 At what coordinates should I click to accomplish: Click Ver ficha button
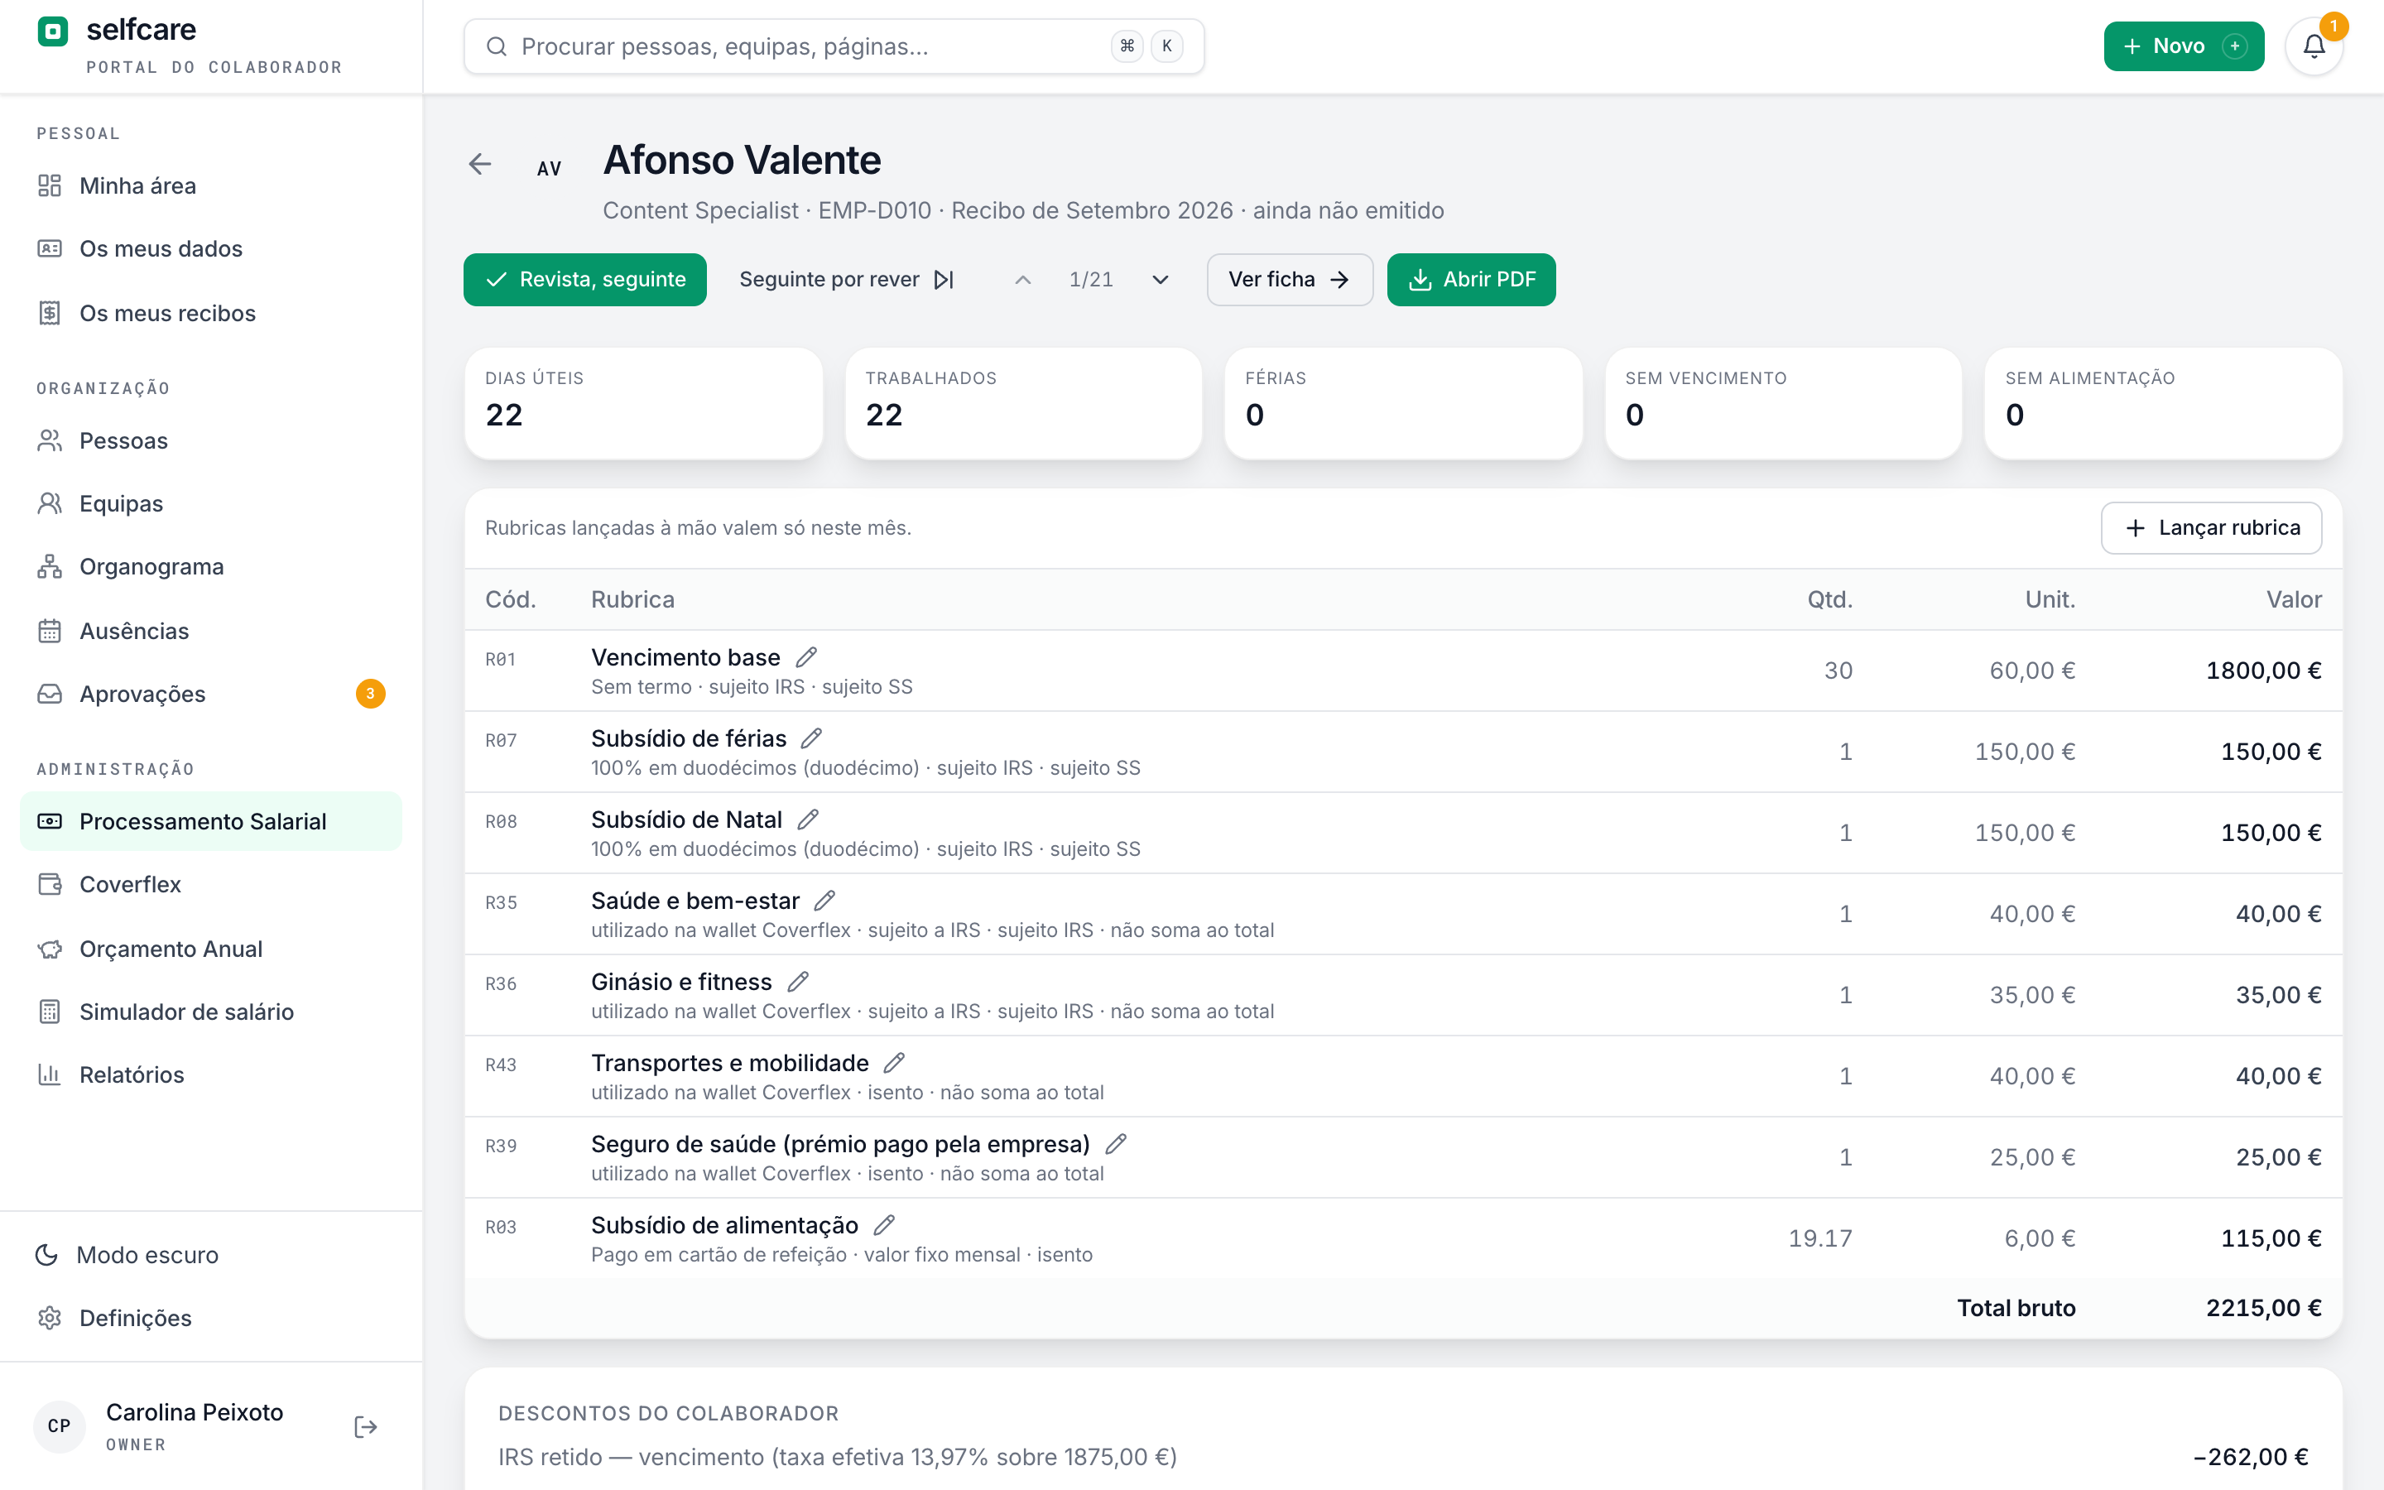click(x=1290, y=280)
